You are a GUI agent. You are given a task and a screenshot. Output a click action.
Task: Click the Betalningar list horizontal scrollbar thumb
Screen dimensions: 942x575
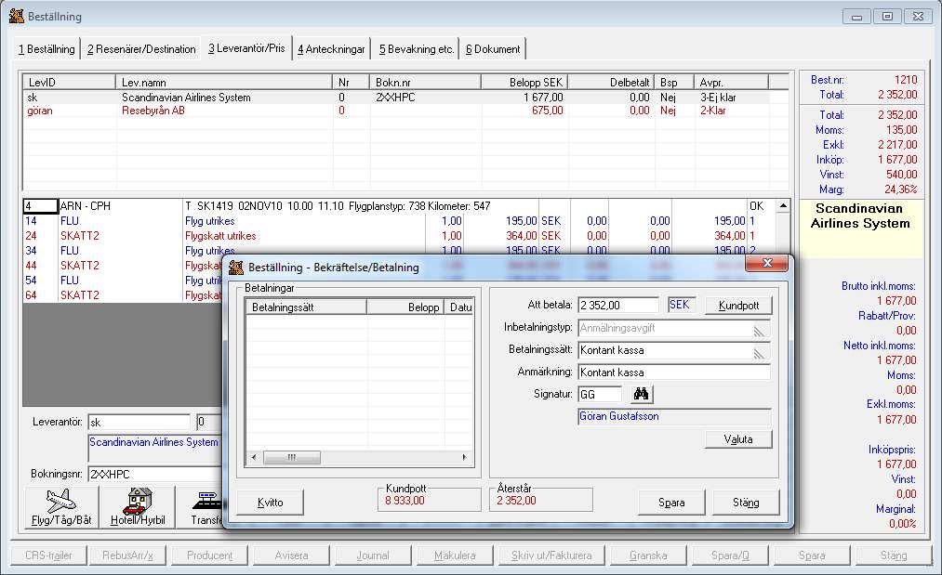coord(291,457)
